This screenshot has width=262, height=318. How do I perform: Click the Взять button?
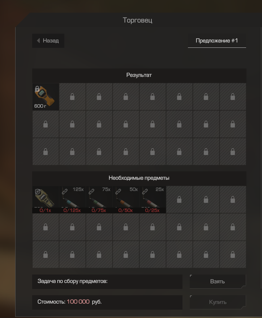218,281
